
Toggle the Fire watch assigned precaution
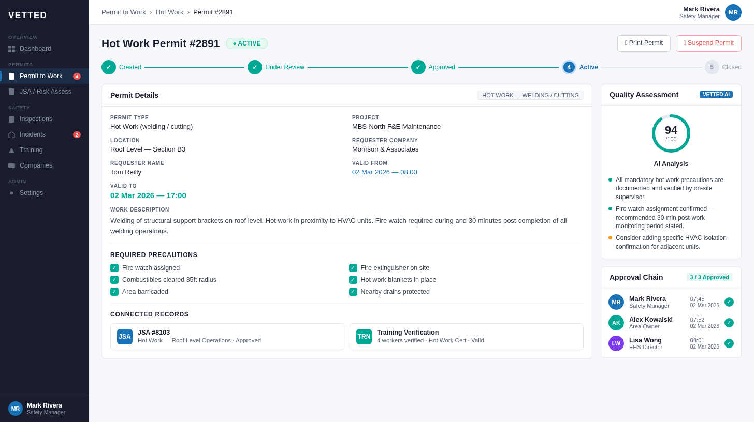tap(114, 268)
